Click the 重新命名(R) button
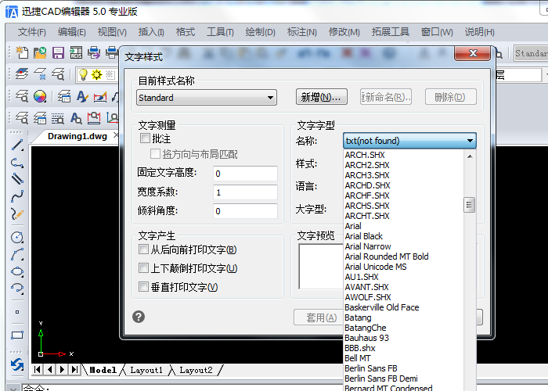This screenshot has height=391, width=548. pyautogui.click(x=386, y=97)
